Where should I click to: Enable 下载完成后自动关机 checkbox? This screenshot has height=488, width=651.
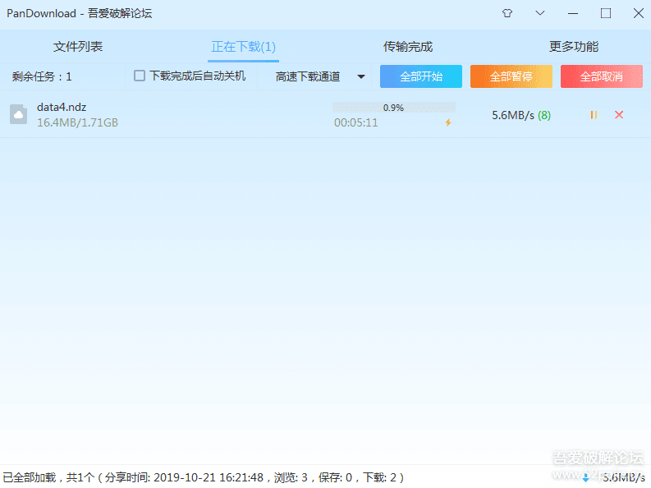pos(140,76)
